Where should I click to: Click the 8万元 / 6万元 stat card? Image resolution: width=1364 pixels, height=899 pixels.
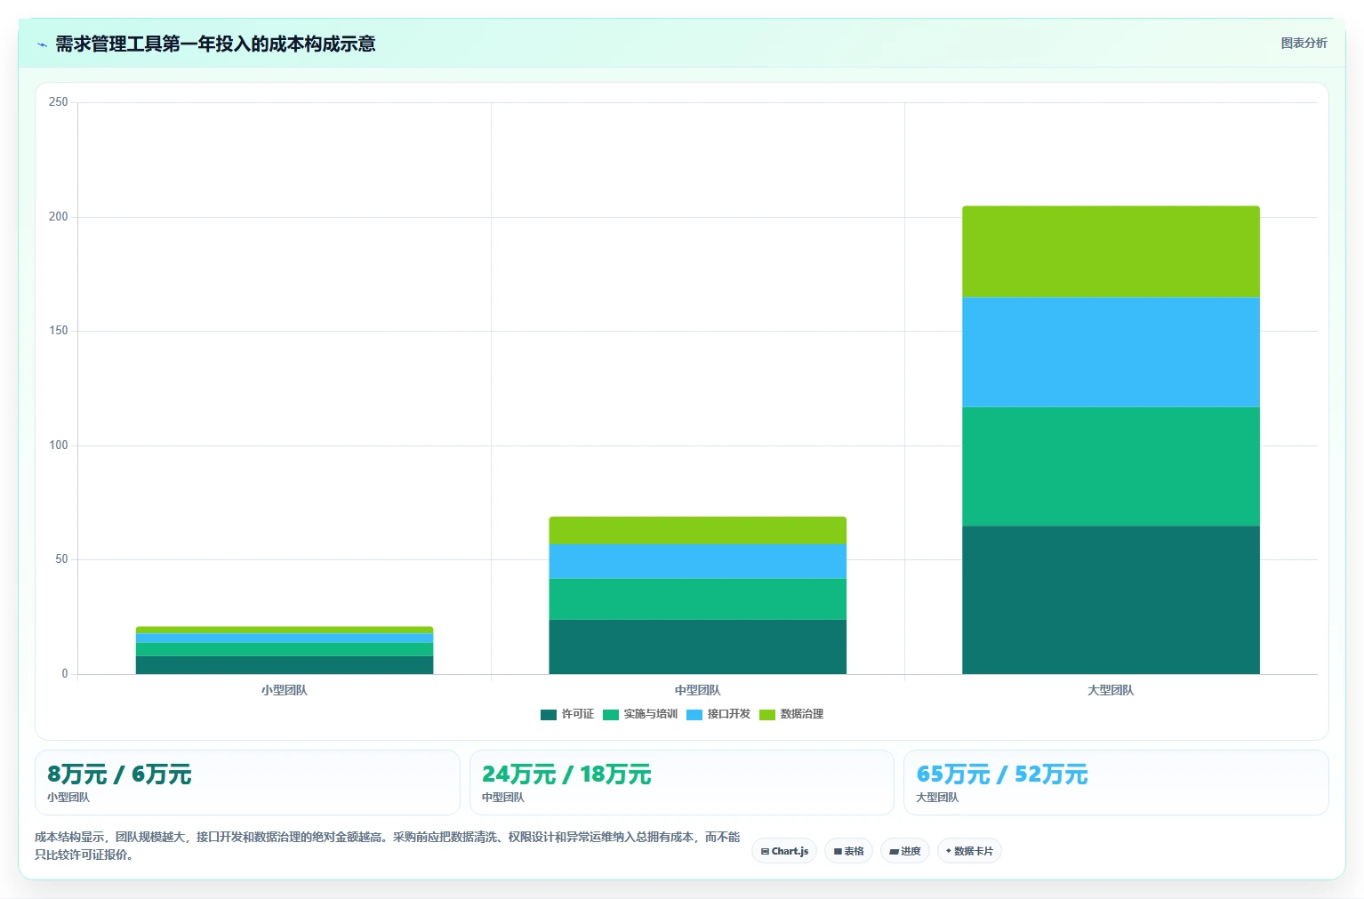247,783
